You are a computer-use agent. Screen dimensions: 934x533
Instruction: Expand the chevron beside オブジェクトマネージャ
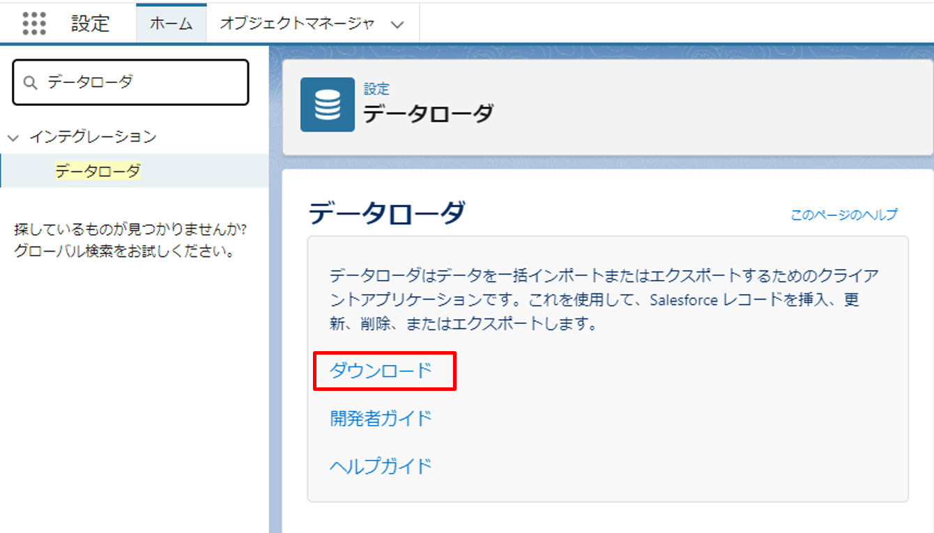coord(397,24)
